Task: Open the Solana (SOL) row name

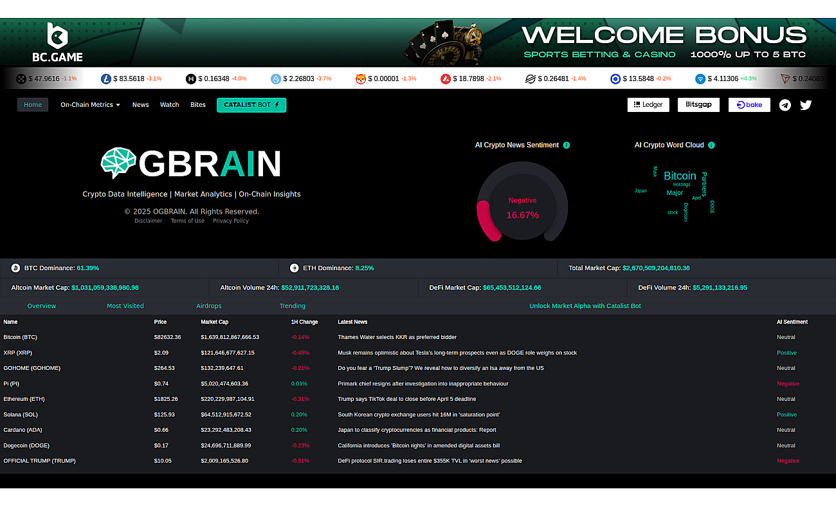Action: point(22,414)
